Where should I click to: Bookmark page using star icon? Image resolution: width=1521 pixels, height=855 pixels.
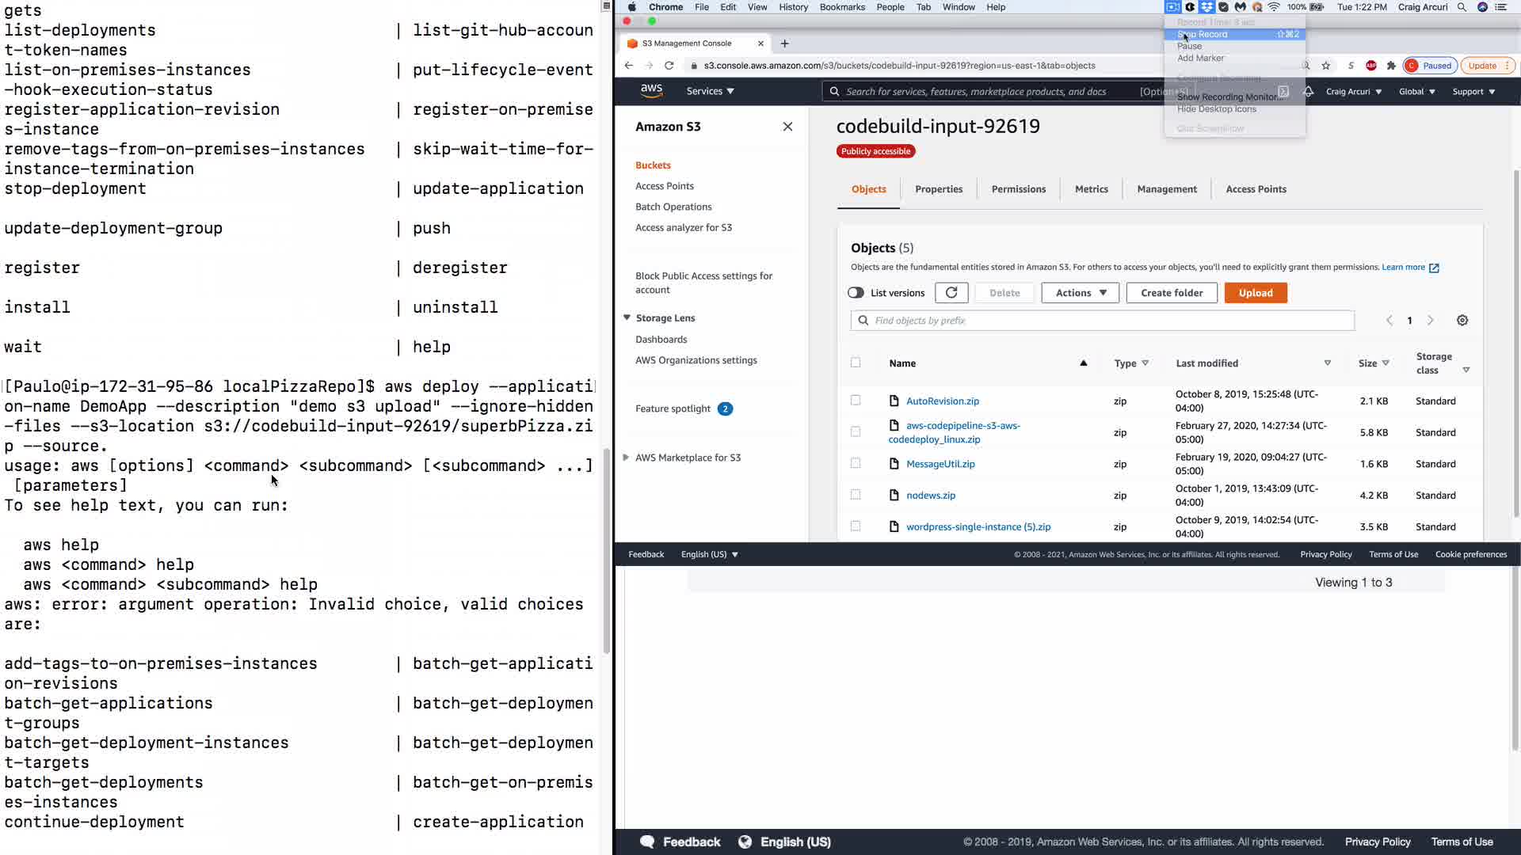tap(1326, 66)
